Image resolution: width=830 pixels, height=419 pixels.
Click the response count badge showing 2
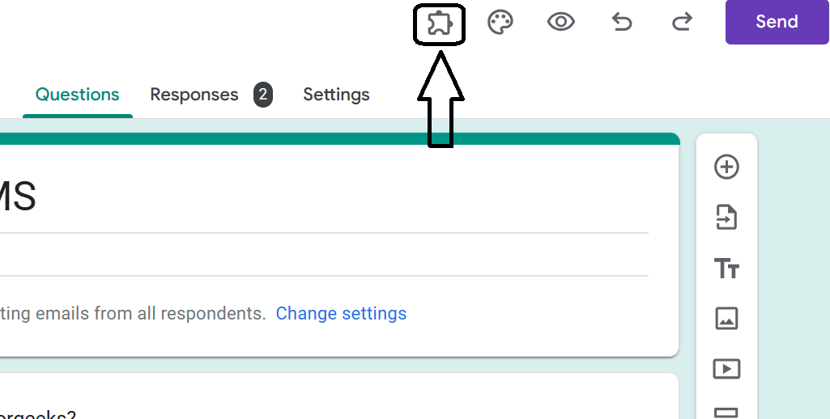262,95
